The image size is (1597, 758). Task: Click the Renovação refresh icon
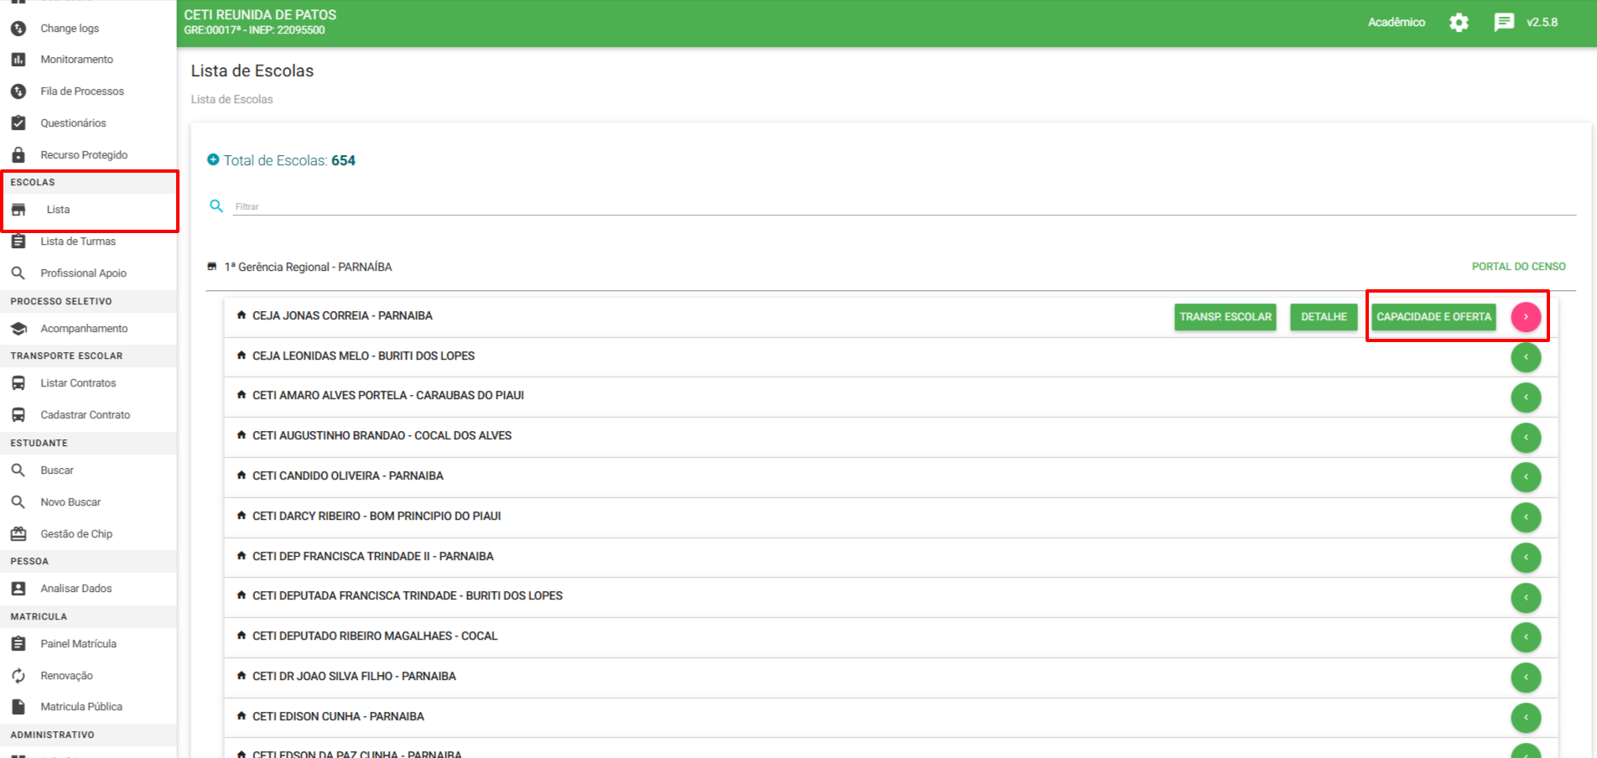(18, 676)
